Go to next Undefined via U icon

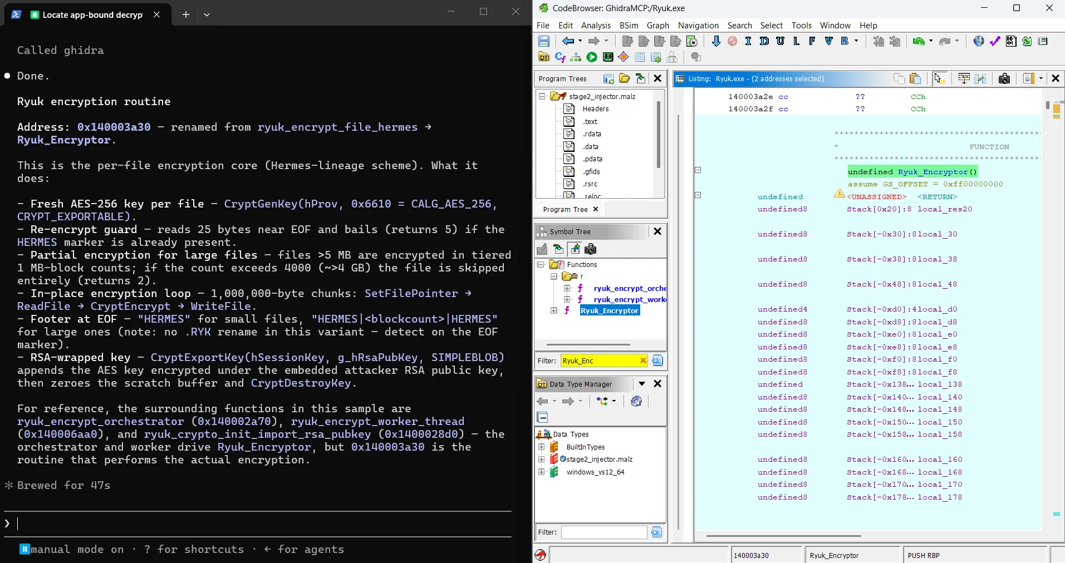coord(781,41)
